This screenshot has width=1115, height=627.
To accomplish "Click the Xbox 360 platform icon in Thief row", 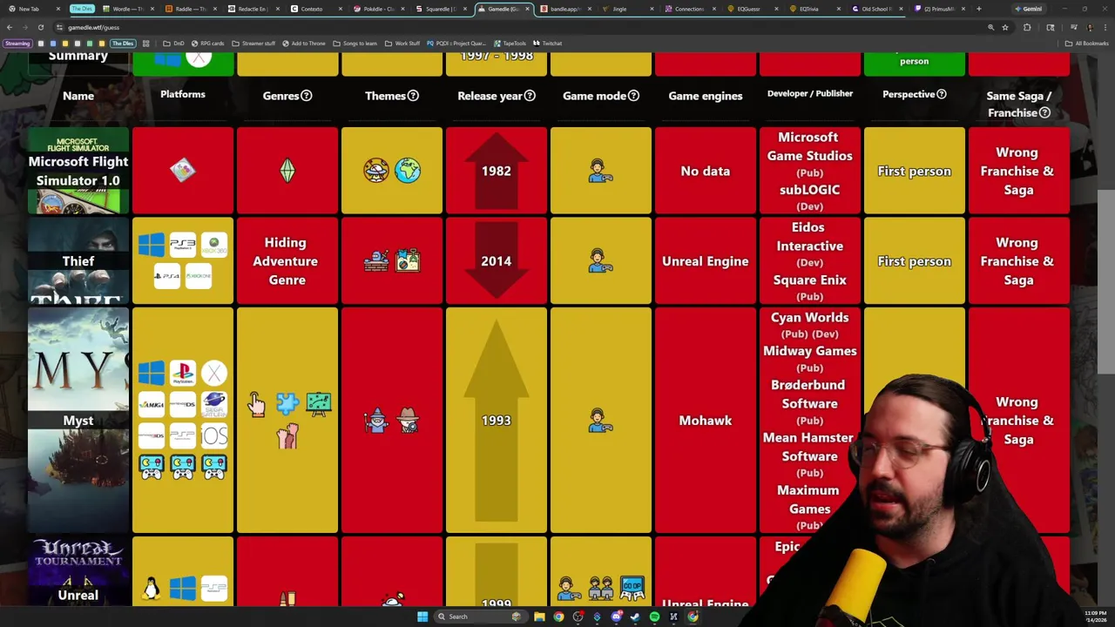I will [x=213, y=245].
